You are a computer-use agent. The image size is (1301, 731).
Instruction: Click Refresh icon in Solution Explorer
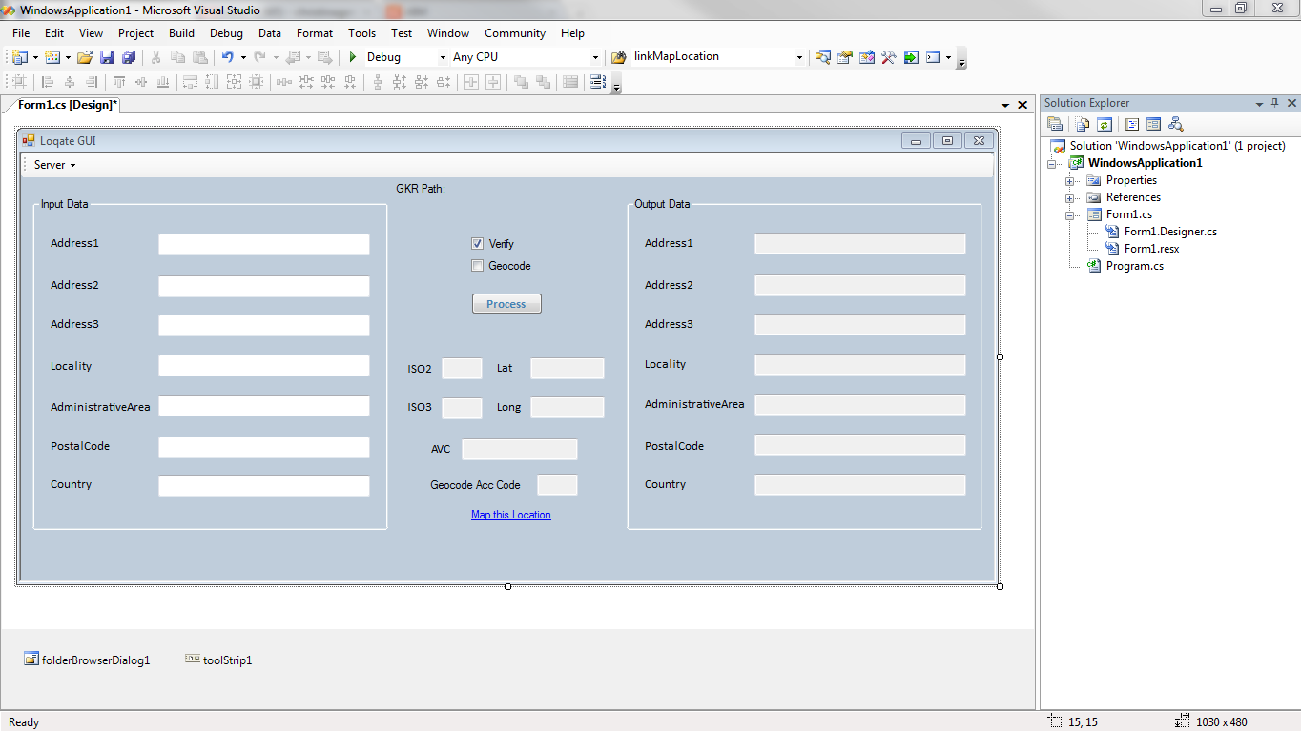pos(1105,124)
